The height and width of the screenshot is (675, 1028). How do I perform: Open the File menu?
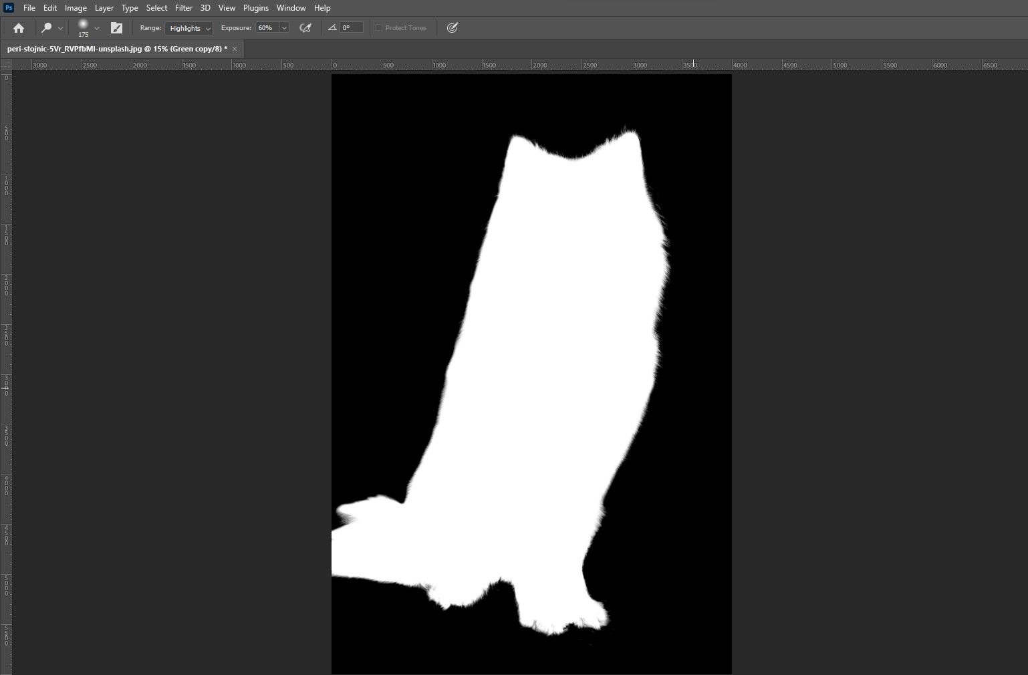pyautogui.click(x=29, y=8)
